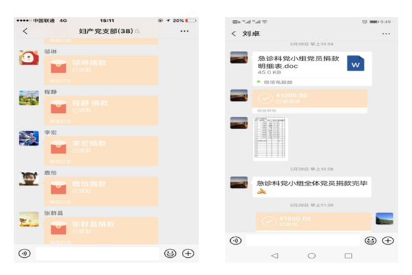Tap first ¥1000.00 transfer message

tap(309, 98)
